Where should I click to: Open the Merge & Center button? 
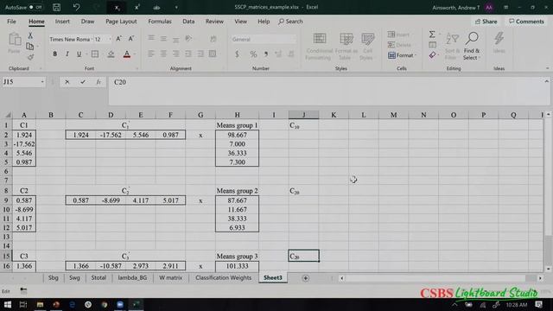pyautogui.click(x=213, y=54)
